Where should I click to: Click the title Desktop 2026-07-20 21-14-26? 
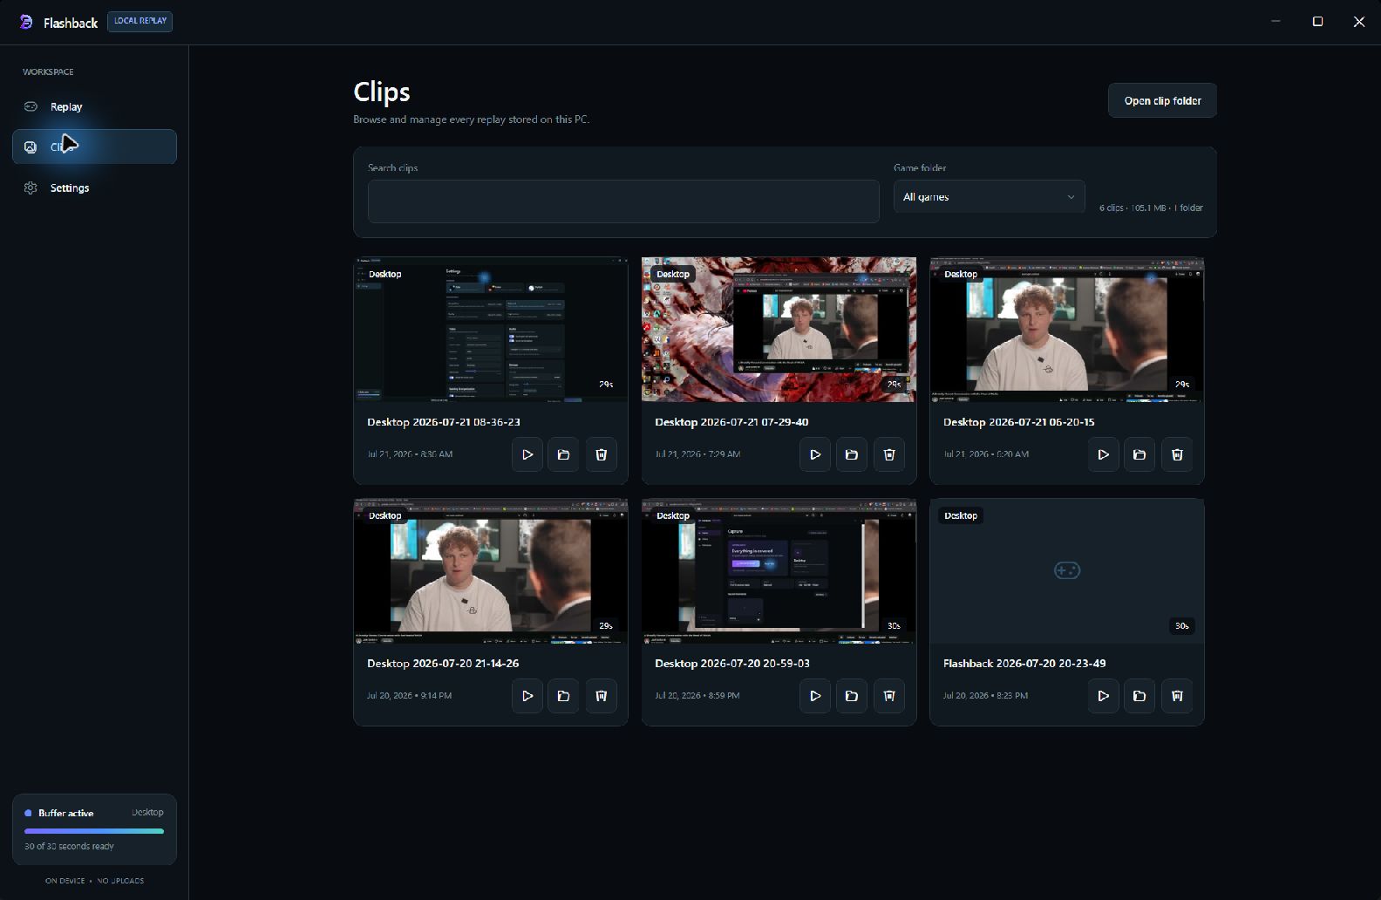coord(443,664)
